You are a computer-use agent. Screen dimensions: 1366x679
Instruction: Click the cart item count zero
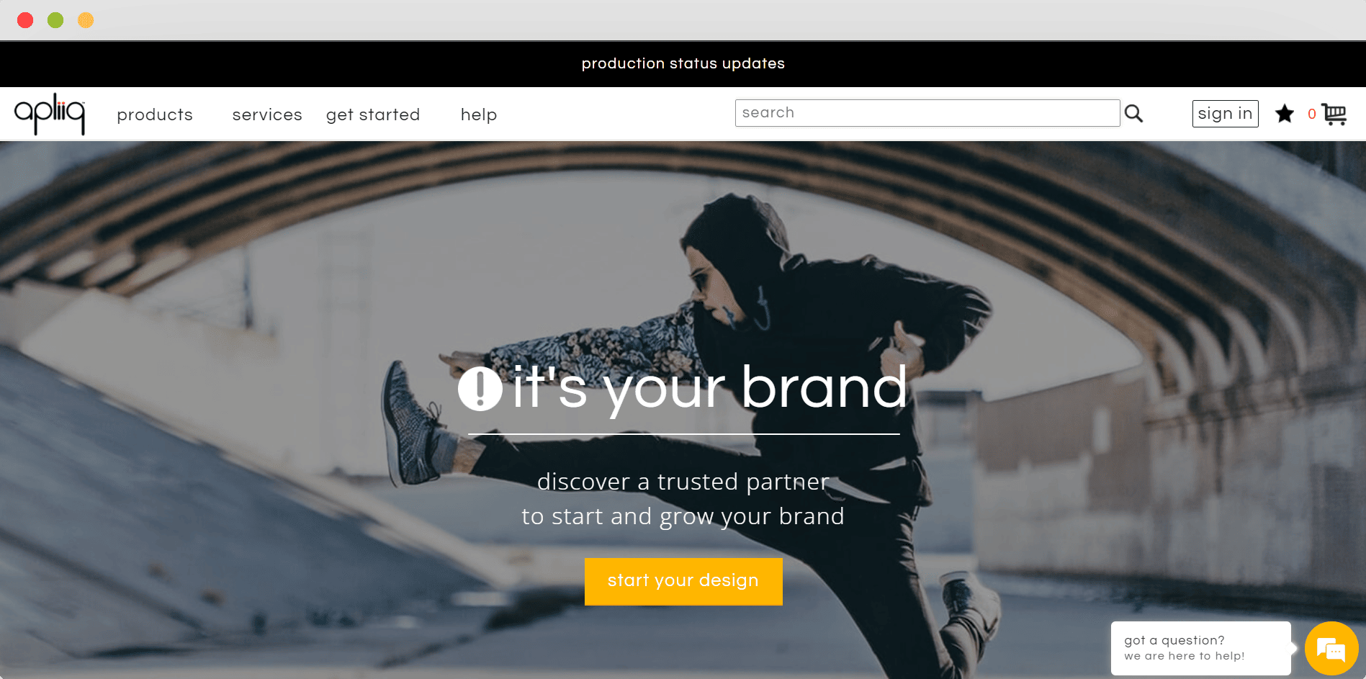(1312, 114)
